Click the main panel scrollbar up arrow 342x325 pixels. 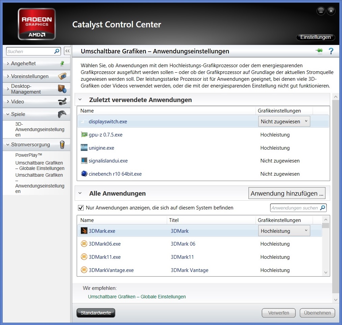pyautogui.click(x=336, y=97)
